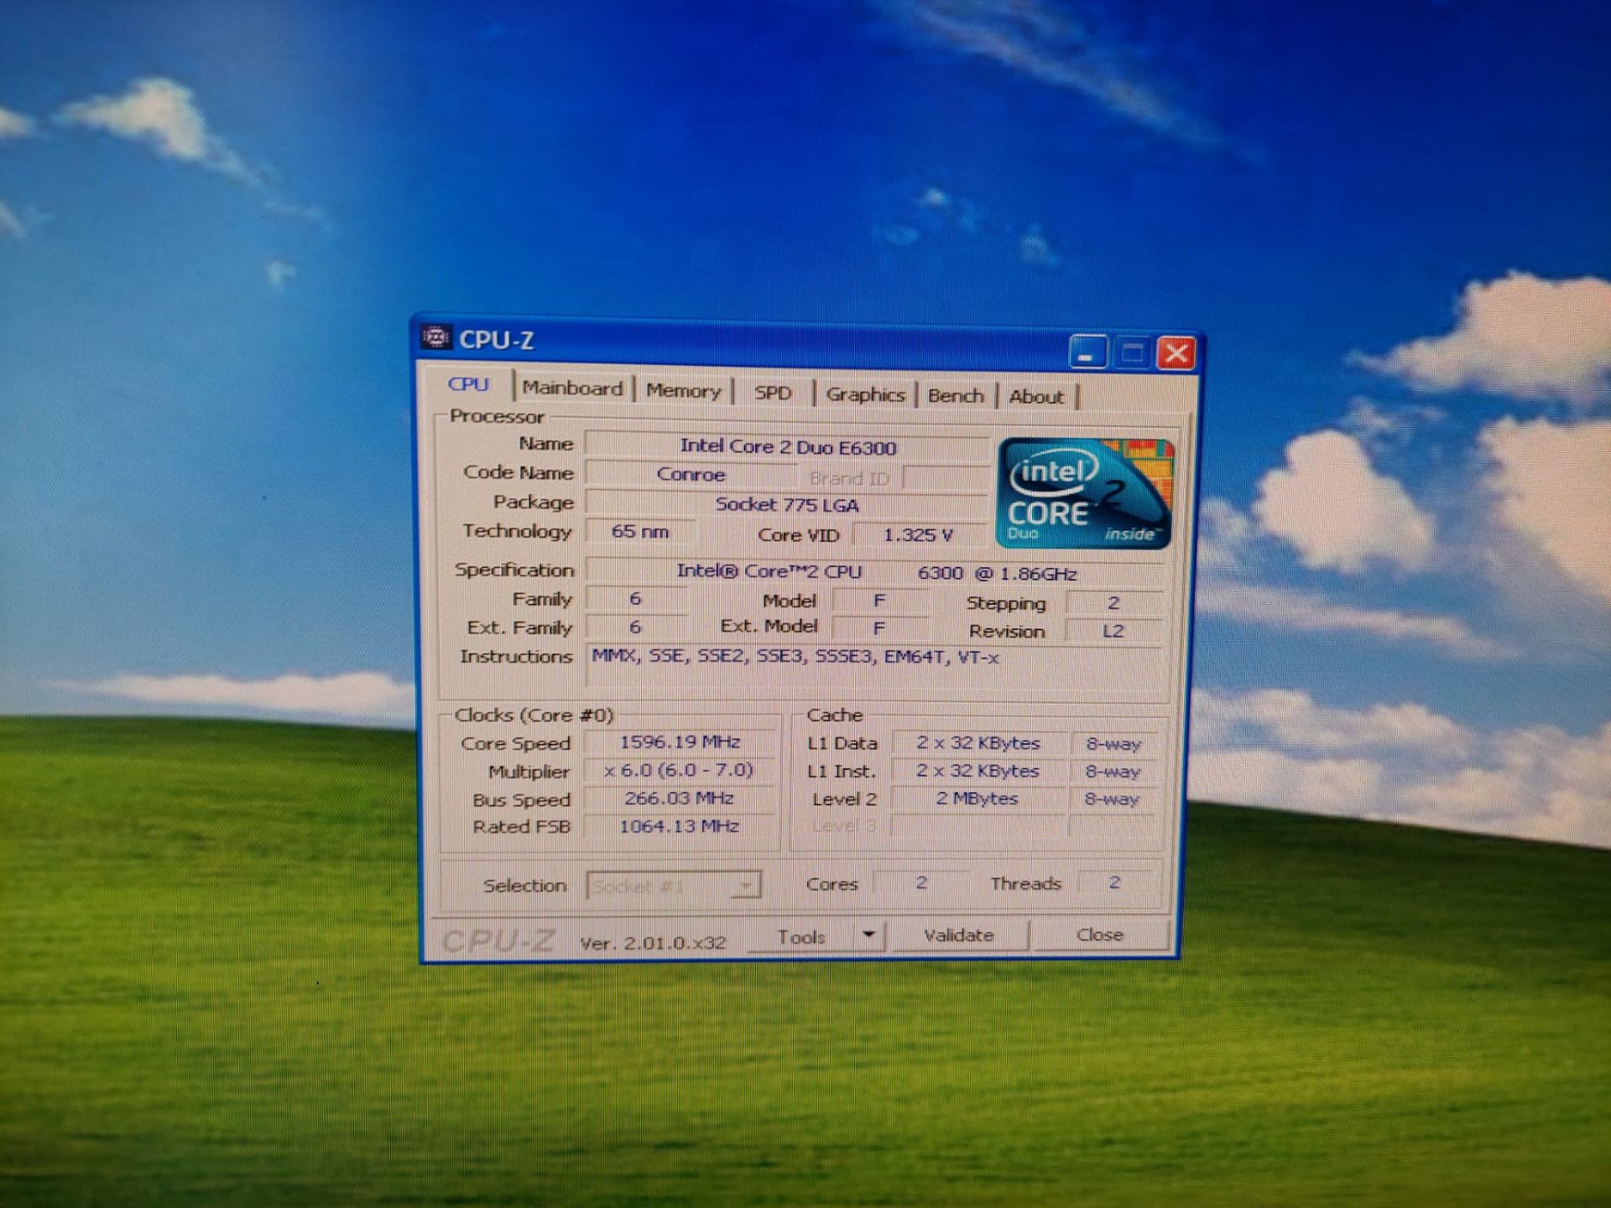The image size is (1611, 1208).
Task: Click the Core VID value 1.325 V
Action: pyautogui.click(x=919, y=534)
